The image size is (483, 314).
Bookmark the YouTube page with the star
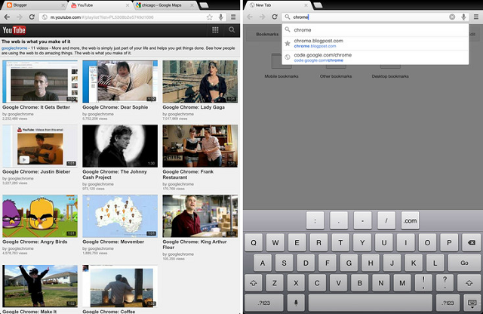[x=210, y=17]
